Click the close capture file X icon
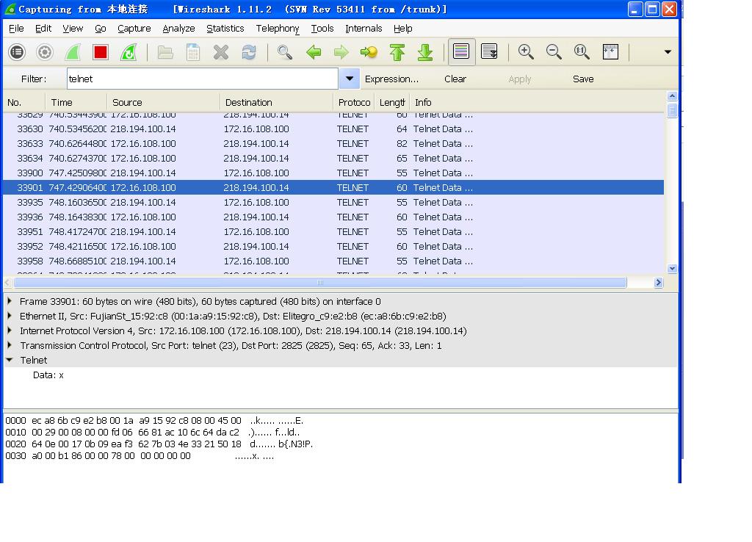 220,52
